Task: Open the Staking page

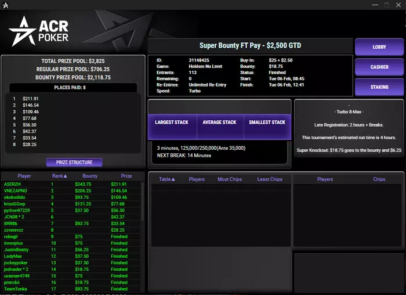Action: 379,87
